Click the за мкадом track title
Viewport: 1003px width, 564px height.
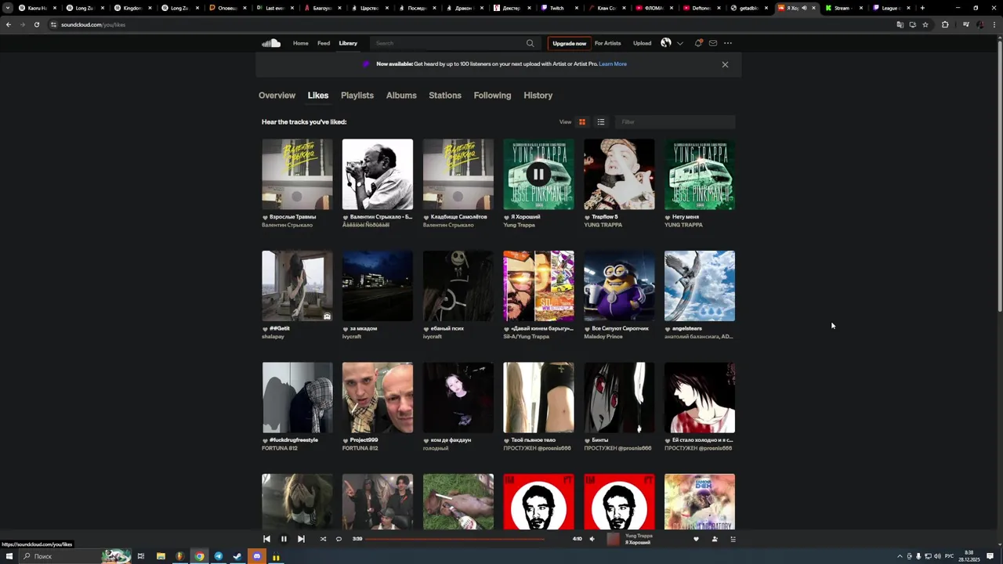pos(364,329)
